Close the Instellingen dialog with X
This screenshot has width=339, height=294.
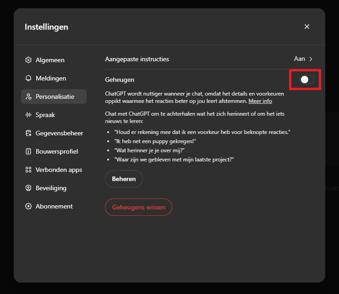click(307, 27)
